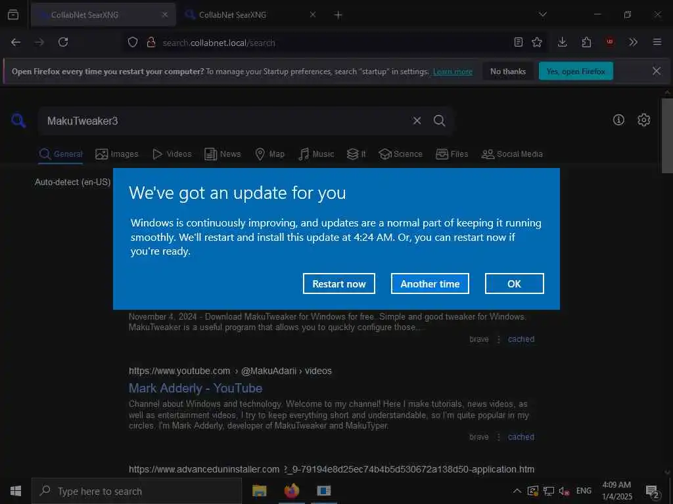Show hidden system tray icons chevron
Screen dimensions: 673x504
tap(517, 491)
